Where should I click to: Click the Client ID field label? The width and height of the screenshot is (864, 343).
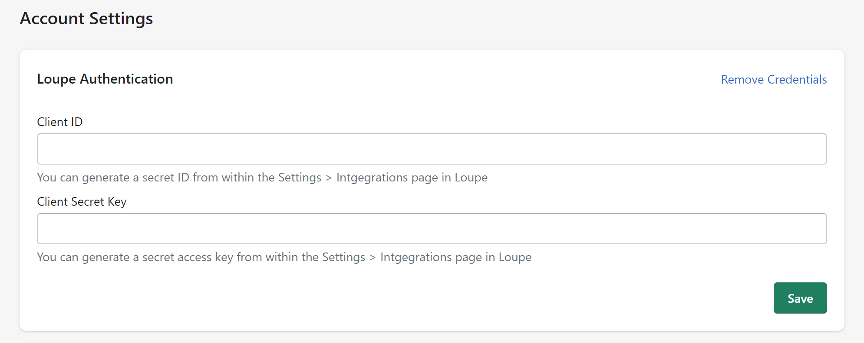point(60,122)
